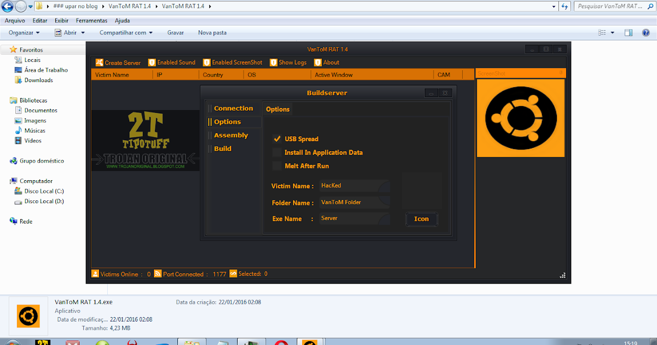Click the change view icon in Explorer
The width and height of the screenshot is (657, 345).
click(603, 33)
